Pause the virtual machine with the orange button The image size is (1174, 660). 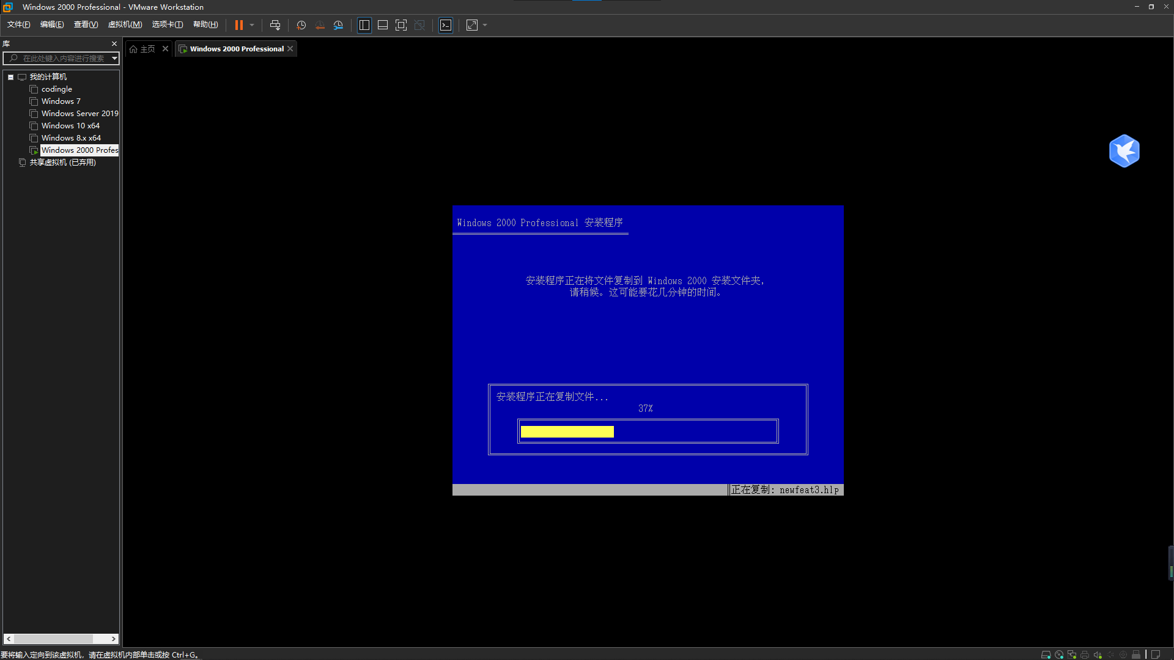(x=238, y=25)
